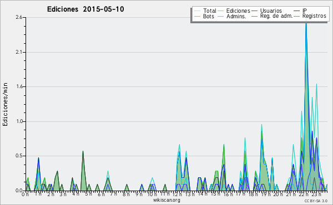Click the '3 h' x-axis label
Screen dimensions: 333x205
pyautogui.click(x=63, y=194)
